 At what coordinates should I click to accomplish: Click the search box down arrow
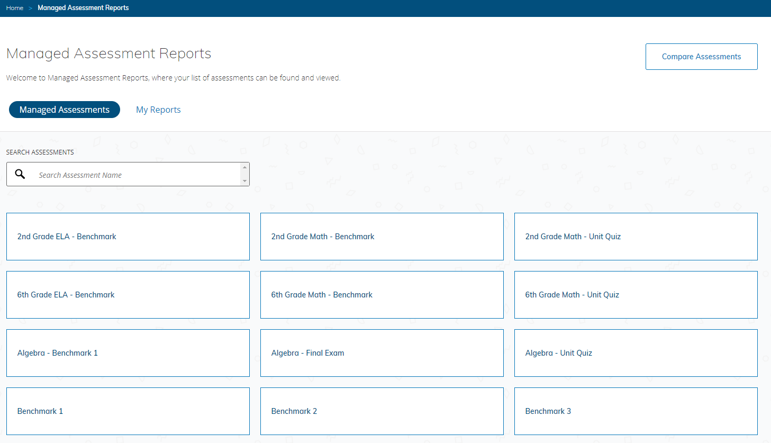244,181
